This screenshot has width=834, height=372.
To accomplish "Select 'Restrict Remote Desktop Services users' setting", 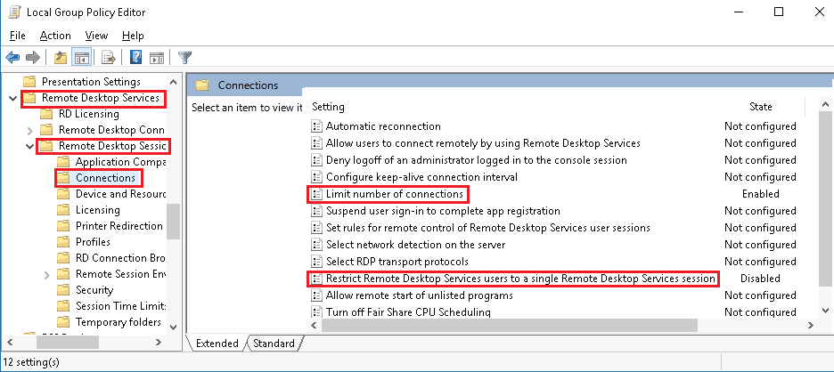I will 520,279.
